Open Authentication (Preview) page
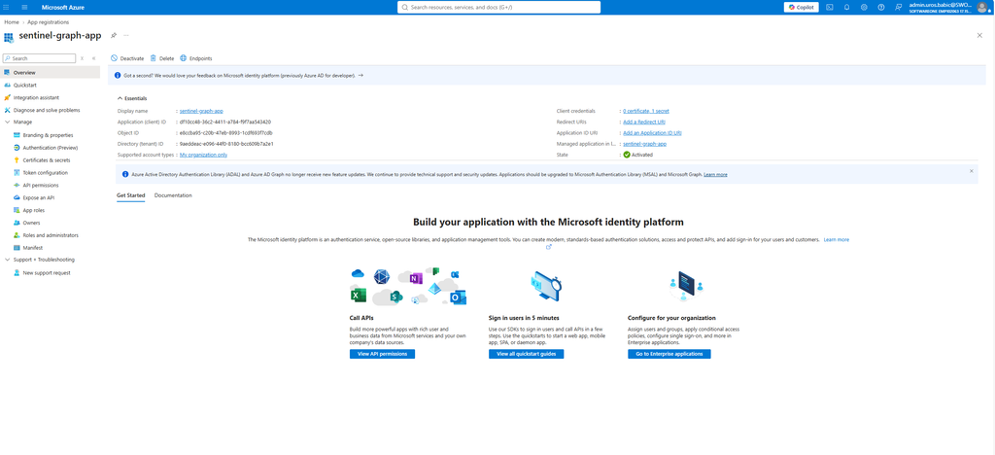995x455 pixels. [x=51, y=147]
